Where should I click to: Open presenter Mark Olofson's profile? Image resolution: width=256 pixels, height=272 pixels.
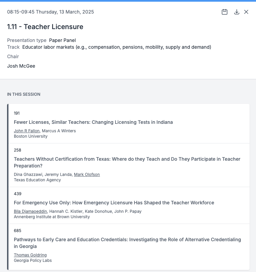[x=87, y=175]
